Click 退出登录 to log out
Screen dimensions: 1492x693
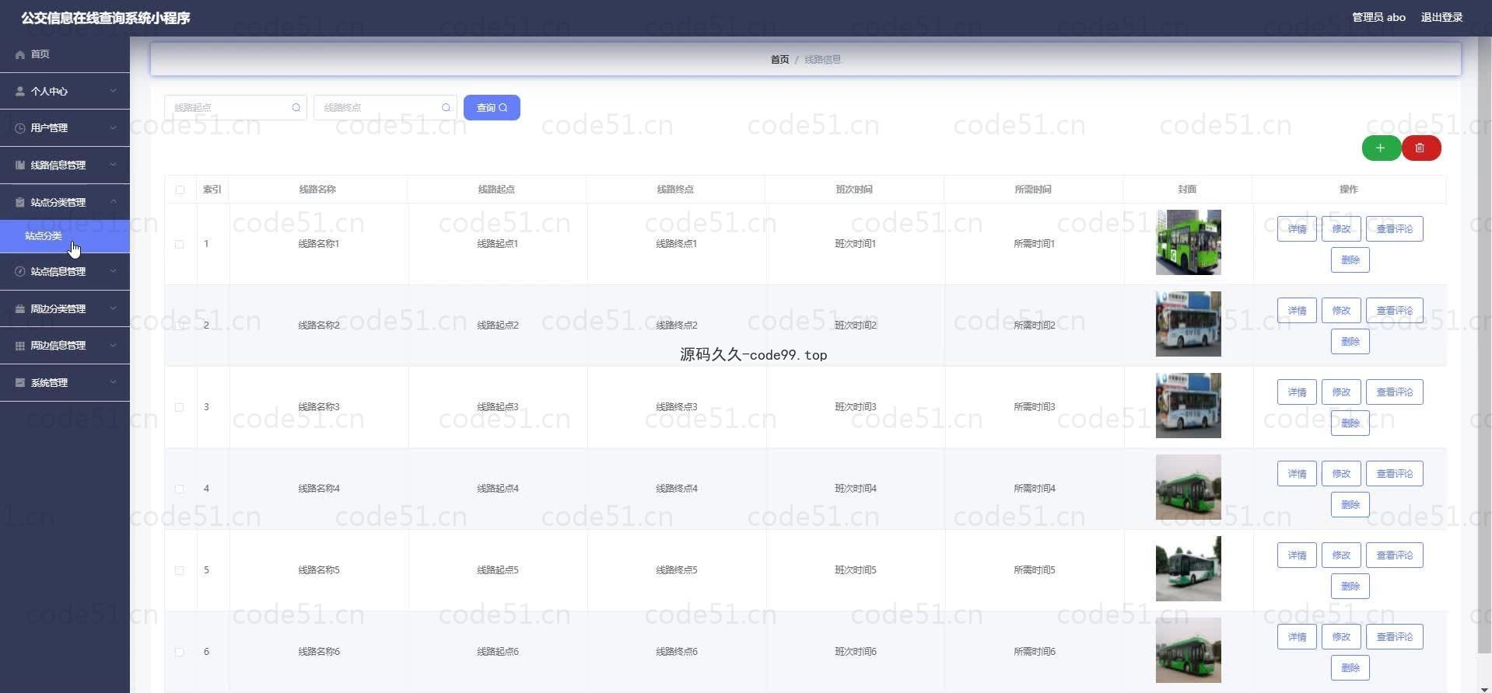[x=1441, y=17]
